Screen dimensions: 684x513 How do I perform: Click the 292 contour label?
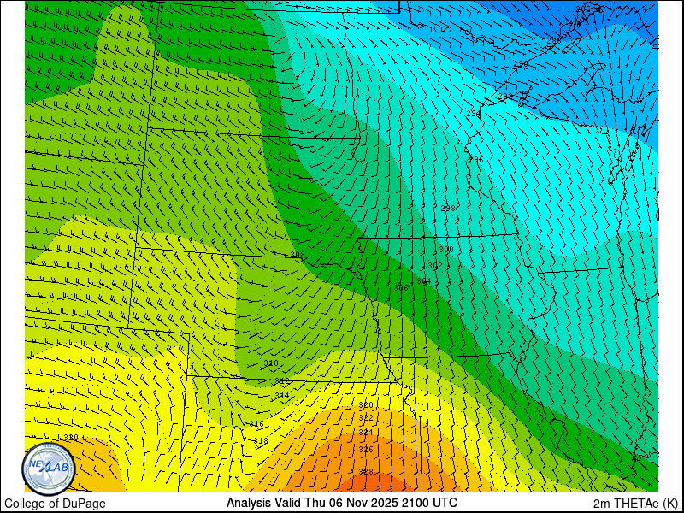pos(505,96)
